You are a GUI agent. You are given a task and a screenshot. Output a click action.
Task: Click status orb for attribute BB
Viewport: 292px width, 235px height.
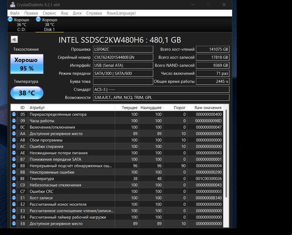pos(14,172)
